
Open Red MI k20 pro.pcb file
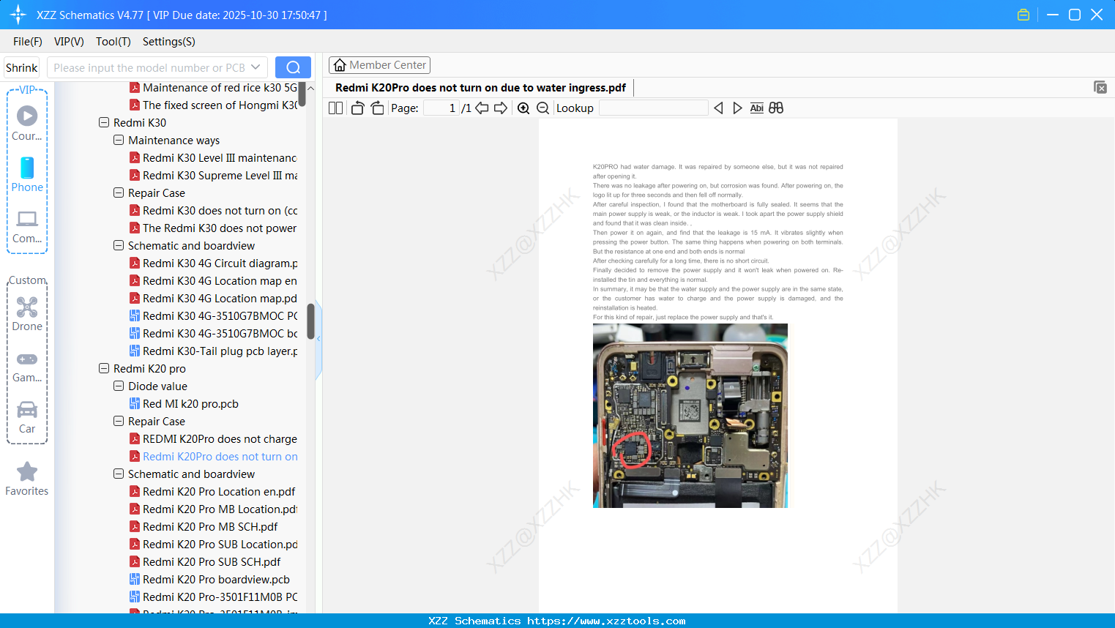point(184,404)
